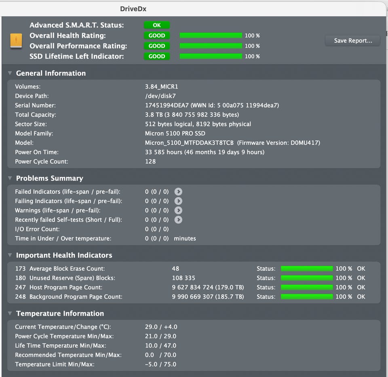Click Time in Under/Over temperature minutes value

171,239
